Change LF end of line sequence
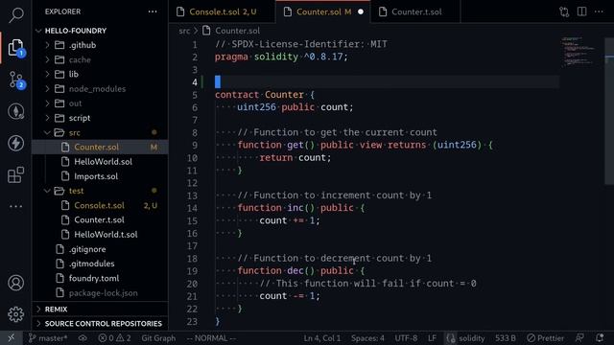The width and height of the screenshot is (614, 345). 433,338
